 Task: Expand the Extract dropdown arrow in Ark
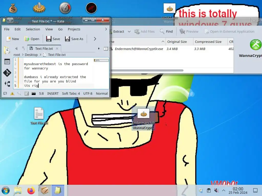pyautogui.click(x=129, y=31)
